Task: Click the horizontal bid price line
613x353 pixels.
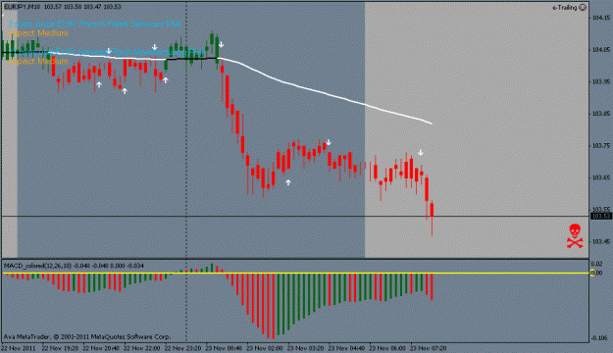Action: click(x=295, y=216)
